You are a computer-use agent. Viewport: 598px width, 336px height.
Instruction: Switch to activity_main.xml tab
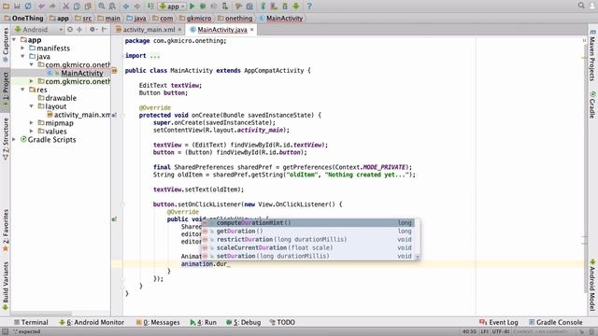(149, 29)
